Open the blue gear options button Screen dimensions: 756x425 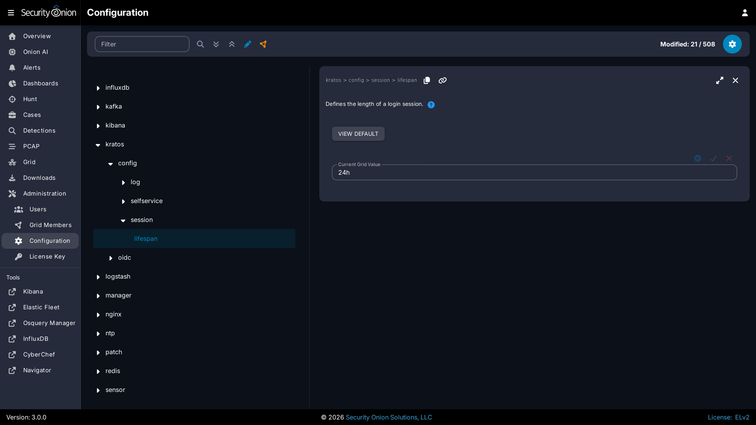click(x=732, y=44)
